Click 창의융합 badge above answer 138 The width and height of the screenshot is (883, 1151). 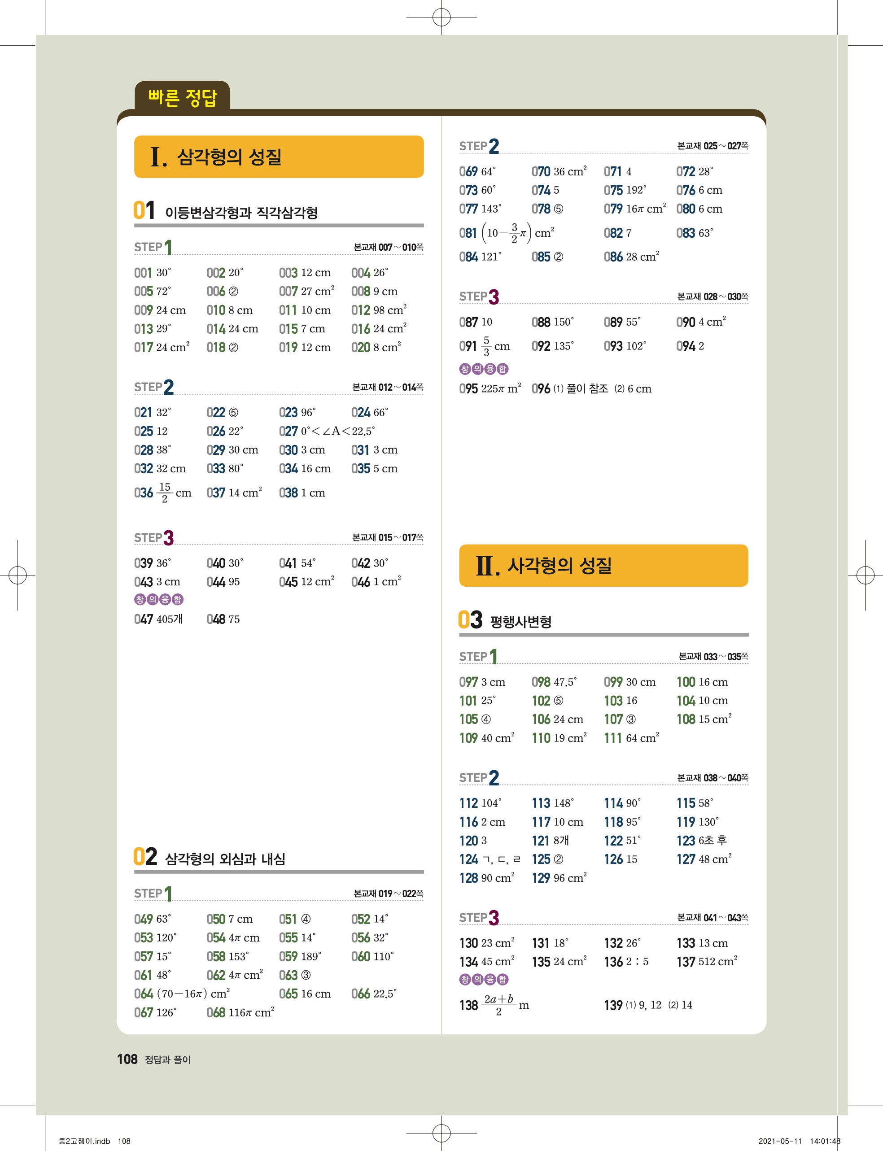click(484, 979)
